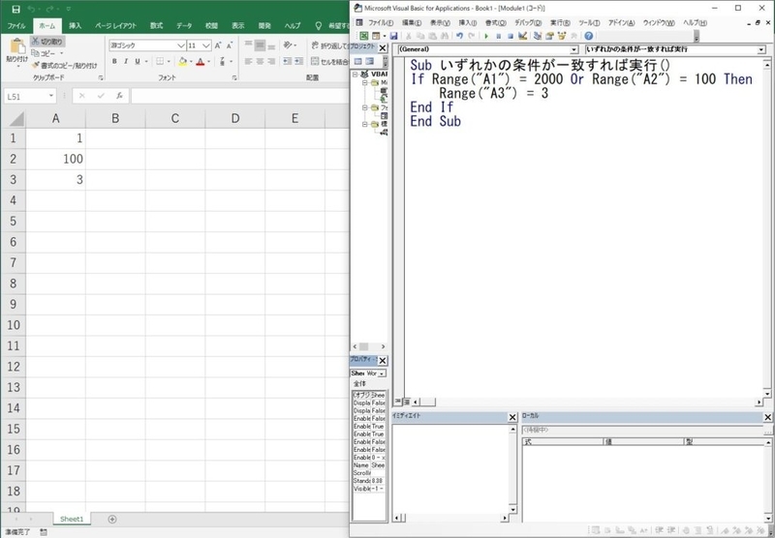Save the VBA project with the floppy icon
Screen dimensions: 775x538
(393, 36)
